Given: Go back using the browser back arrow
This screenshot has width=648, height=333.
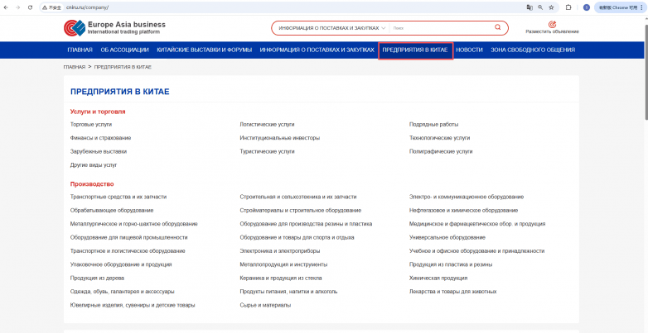Looking at the screenshot, I should pyautogui.click(x=7, y=7).
